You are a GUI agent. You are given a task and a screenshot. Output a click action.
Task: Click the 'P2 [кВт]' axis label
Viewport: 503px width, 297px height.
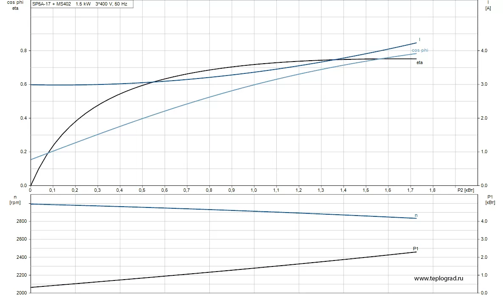click(466, 190)
